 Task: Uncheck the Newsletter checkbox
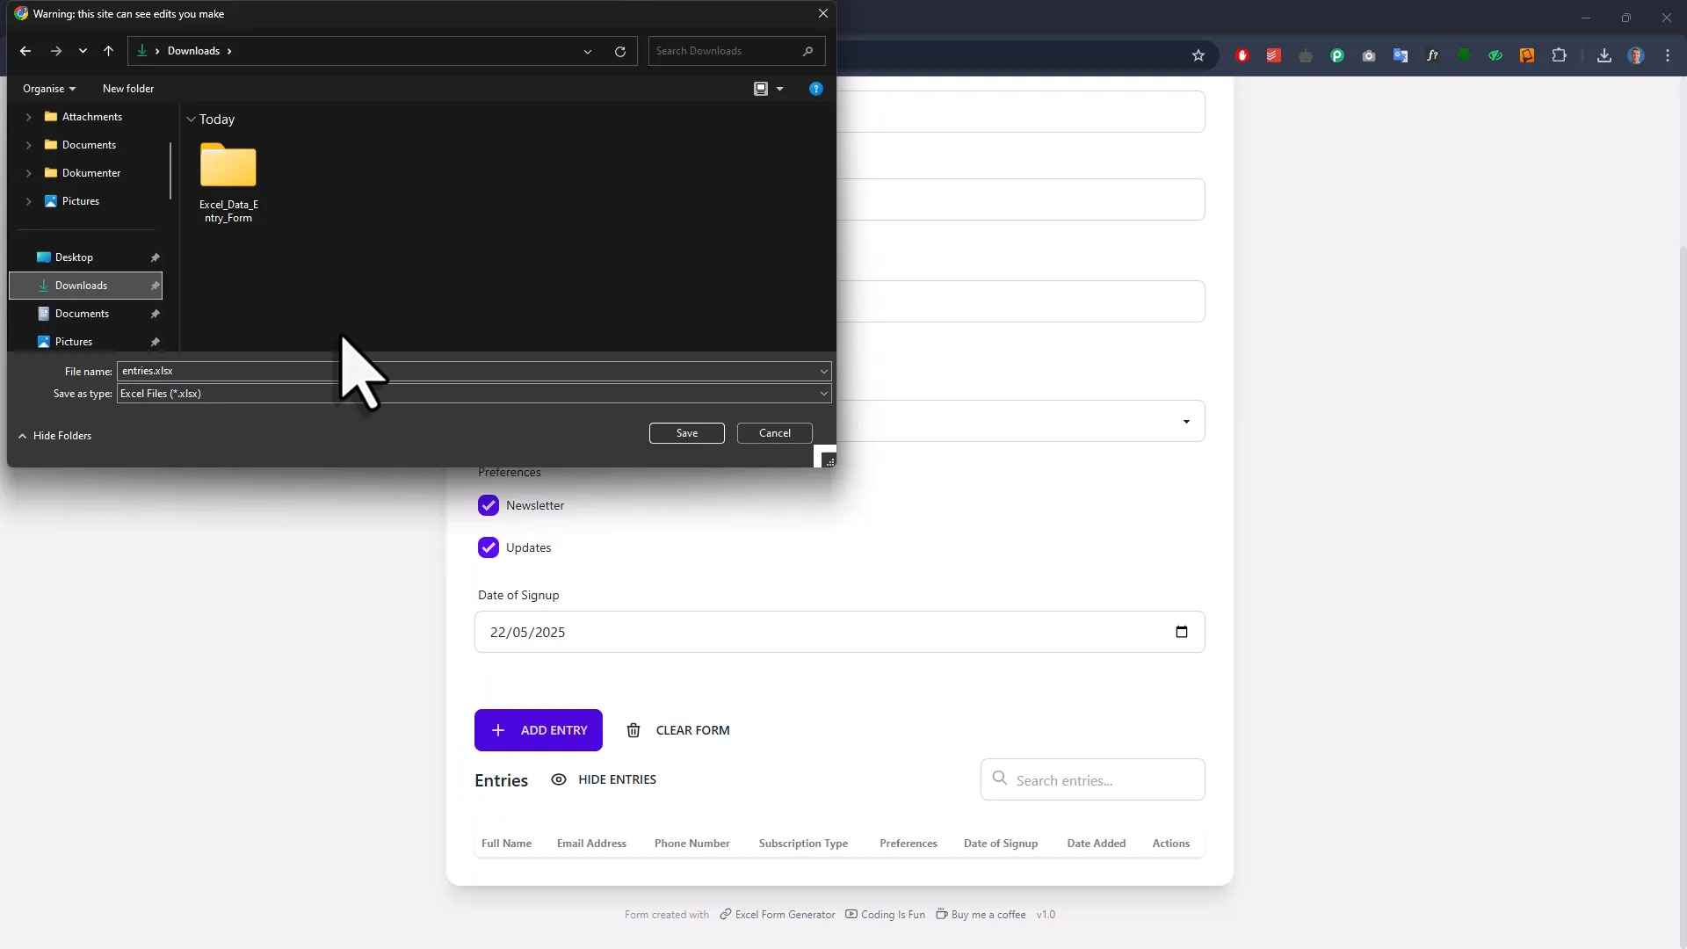[489, 505]
